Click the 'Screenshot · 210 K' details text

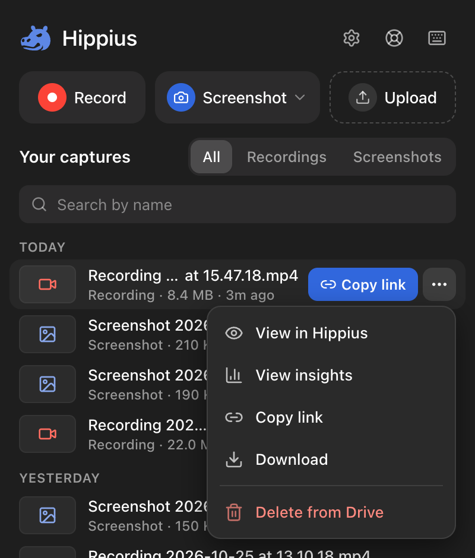pyautogui.click(x=148, y=345)
